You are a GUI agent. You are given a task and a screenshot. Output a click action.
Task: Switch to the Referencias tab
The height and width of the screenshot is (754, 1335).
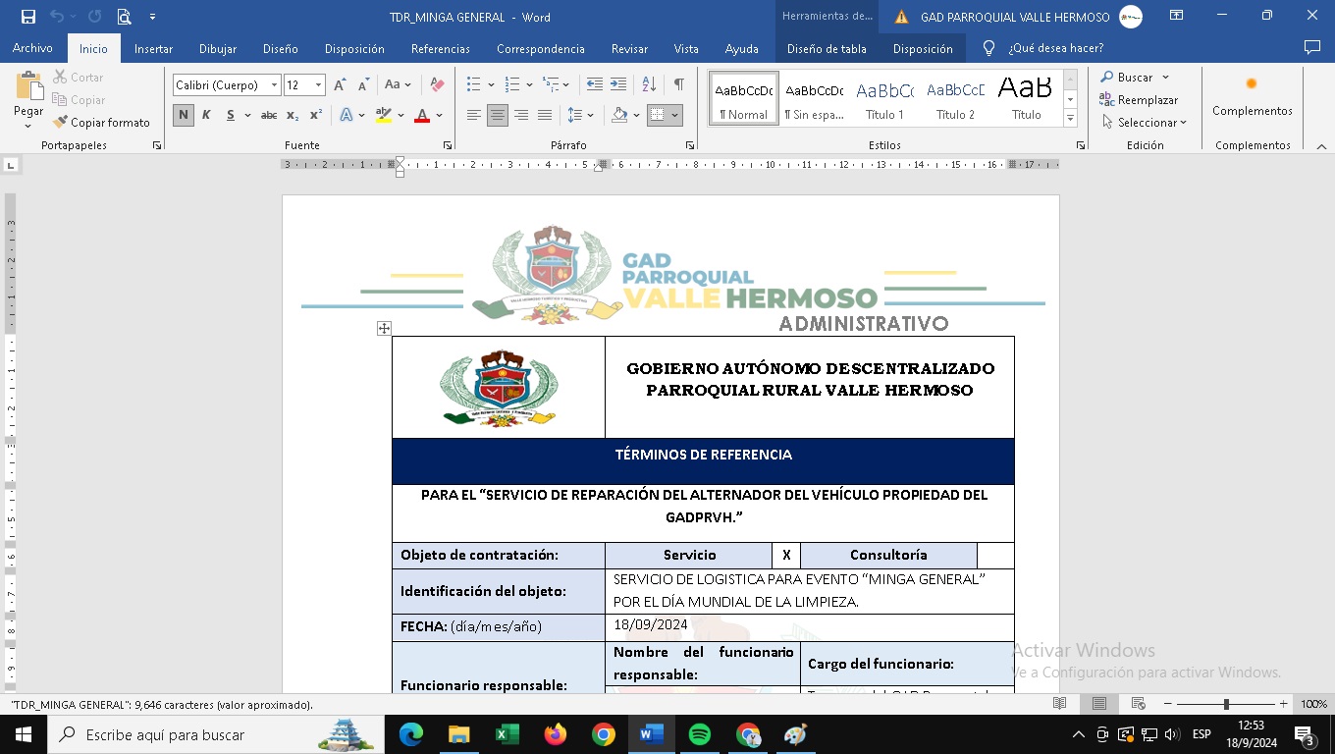[440, 48]
